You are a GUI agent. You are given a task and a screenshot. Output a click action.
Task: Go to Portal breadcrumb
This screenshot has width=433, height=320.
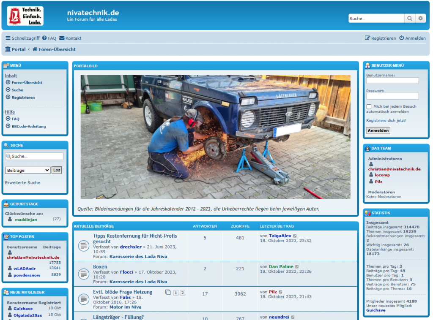point(16,49)
